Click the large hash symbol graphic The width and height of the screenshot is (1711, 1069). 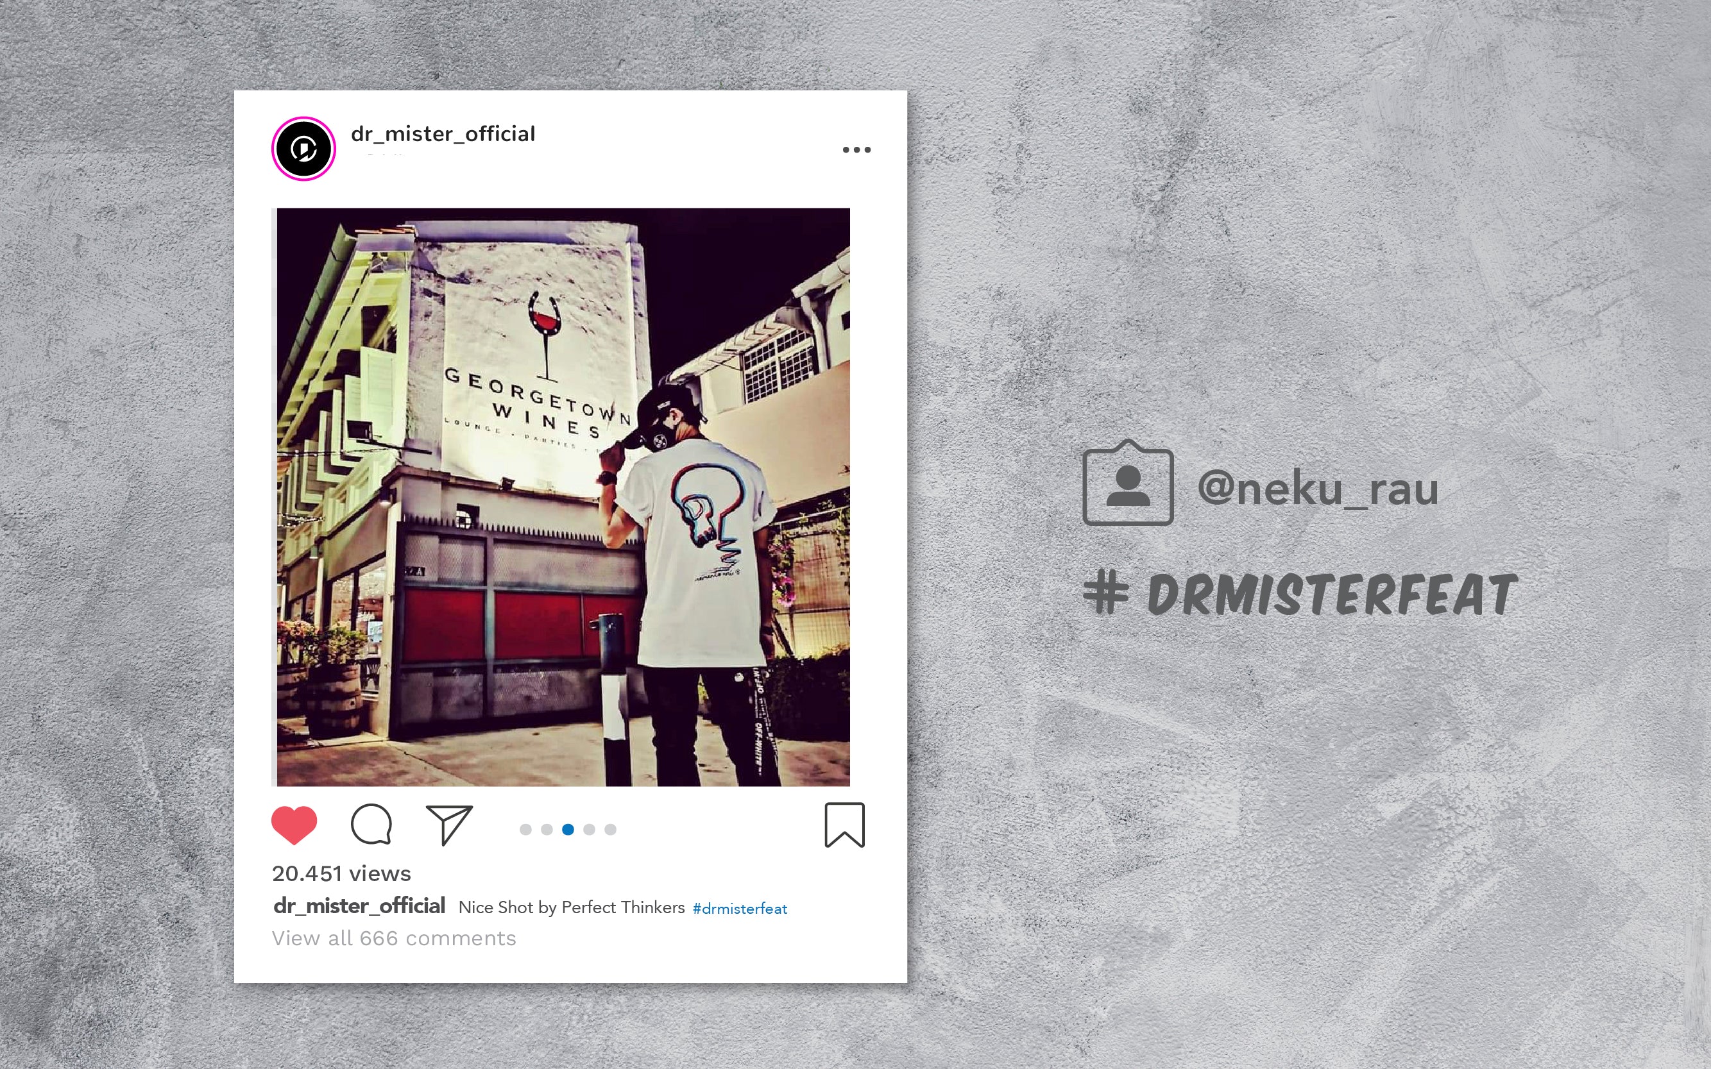(x=1105, y=593)
